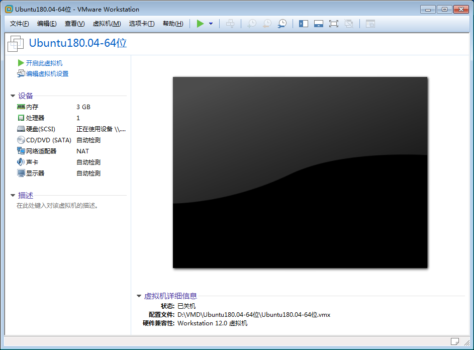Click the VM icon beside the Ubuntu180.04-64位 heading

[x=16, y=44]
